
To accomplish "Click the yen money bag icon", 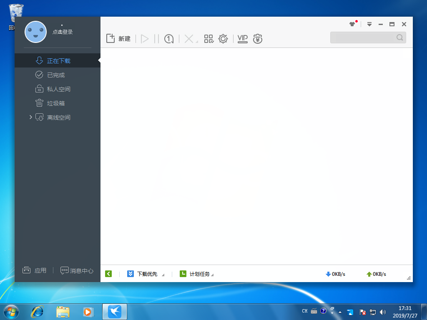I will click(x=258, y=39).
